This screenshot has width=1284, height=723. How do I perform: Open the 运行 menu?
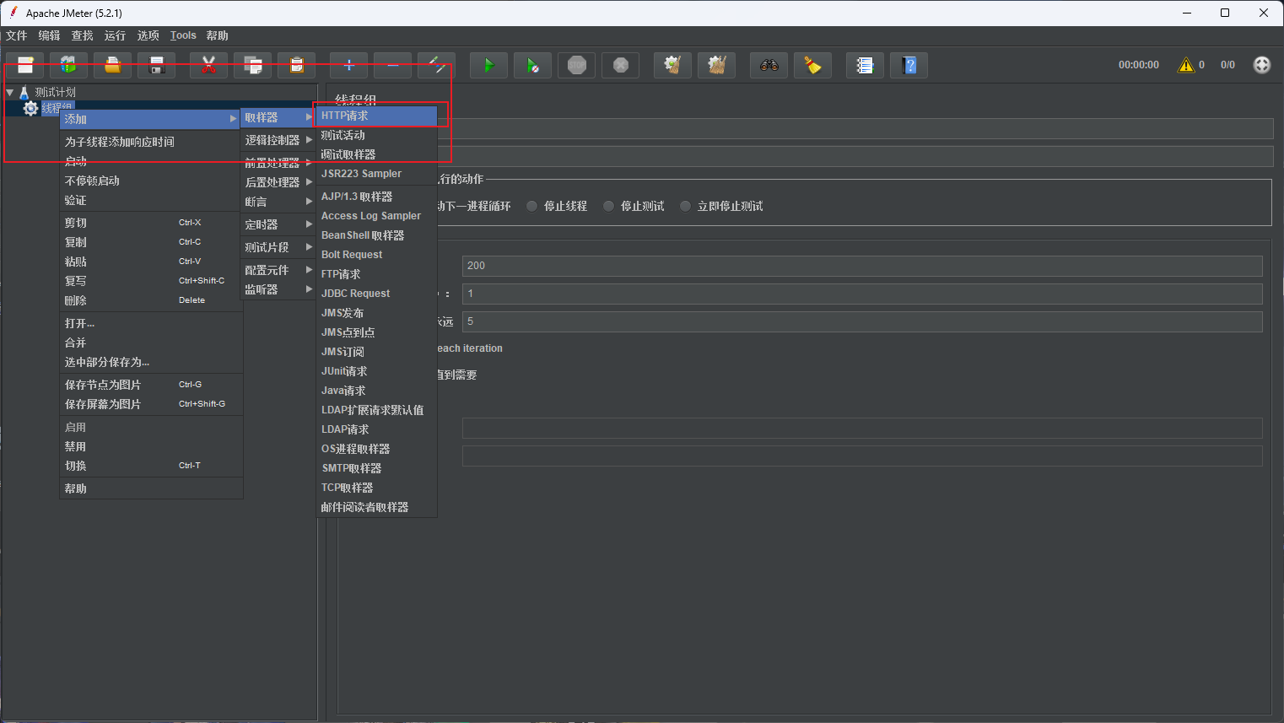(x=116, y=35)
